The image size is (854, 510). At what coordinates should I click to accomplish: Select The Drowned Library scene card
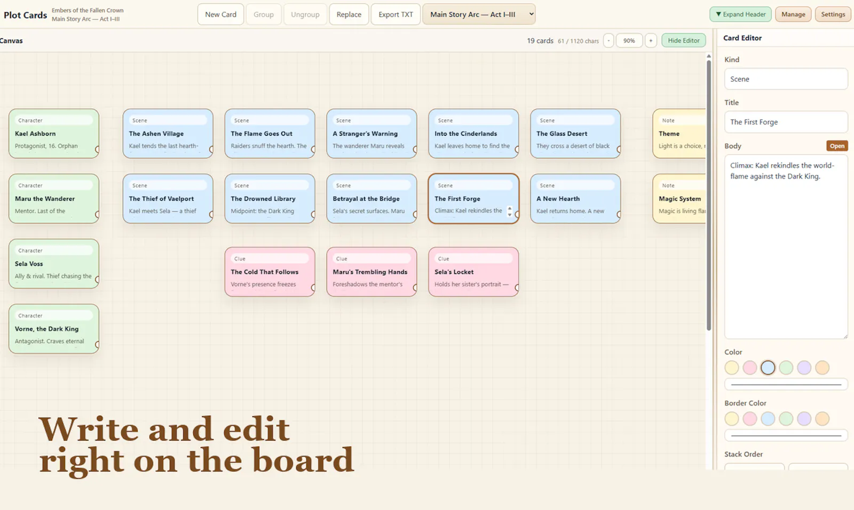pos(270,199)
